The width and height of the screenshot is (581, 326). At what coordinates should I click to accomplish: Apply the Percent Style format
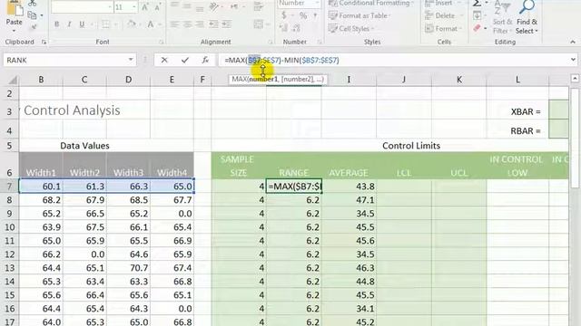[x=303, y=15]
